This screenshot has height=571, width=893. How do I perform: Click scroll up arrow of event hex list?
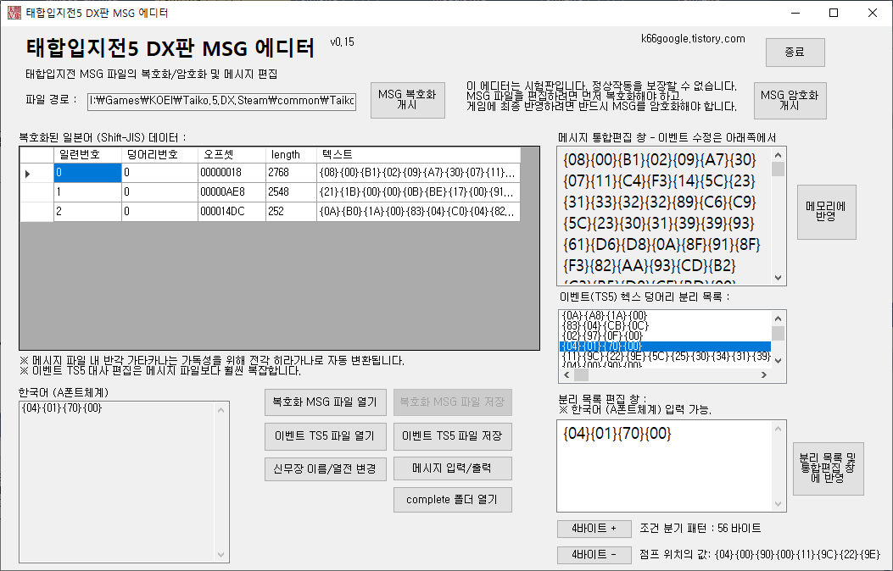[779, 318]
